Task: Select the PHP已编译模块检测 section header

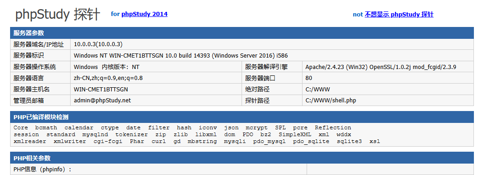Action: (x=242, y=117)
